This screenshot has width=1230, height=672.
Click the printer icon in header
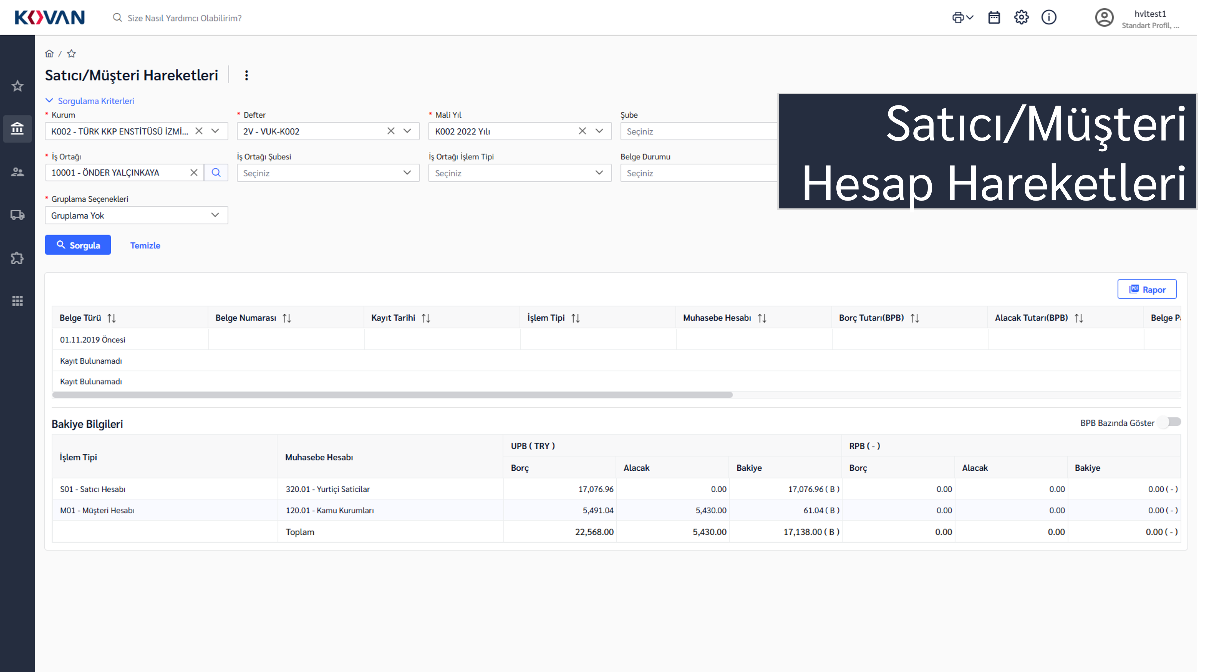click(x=958, y=18)
